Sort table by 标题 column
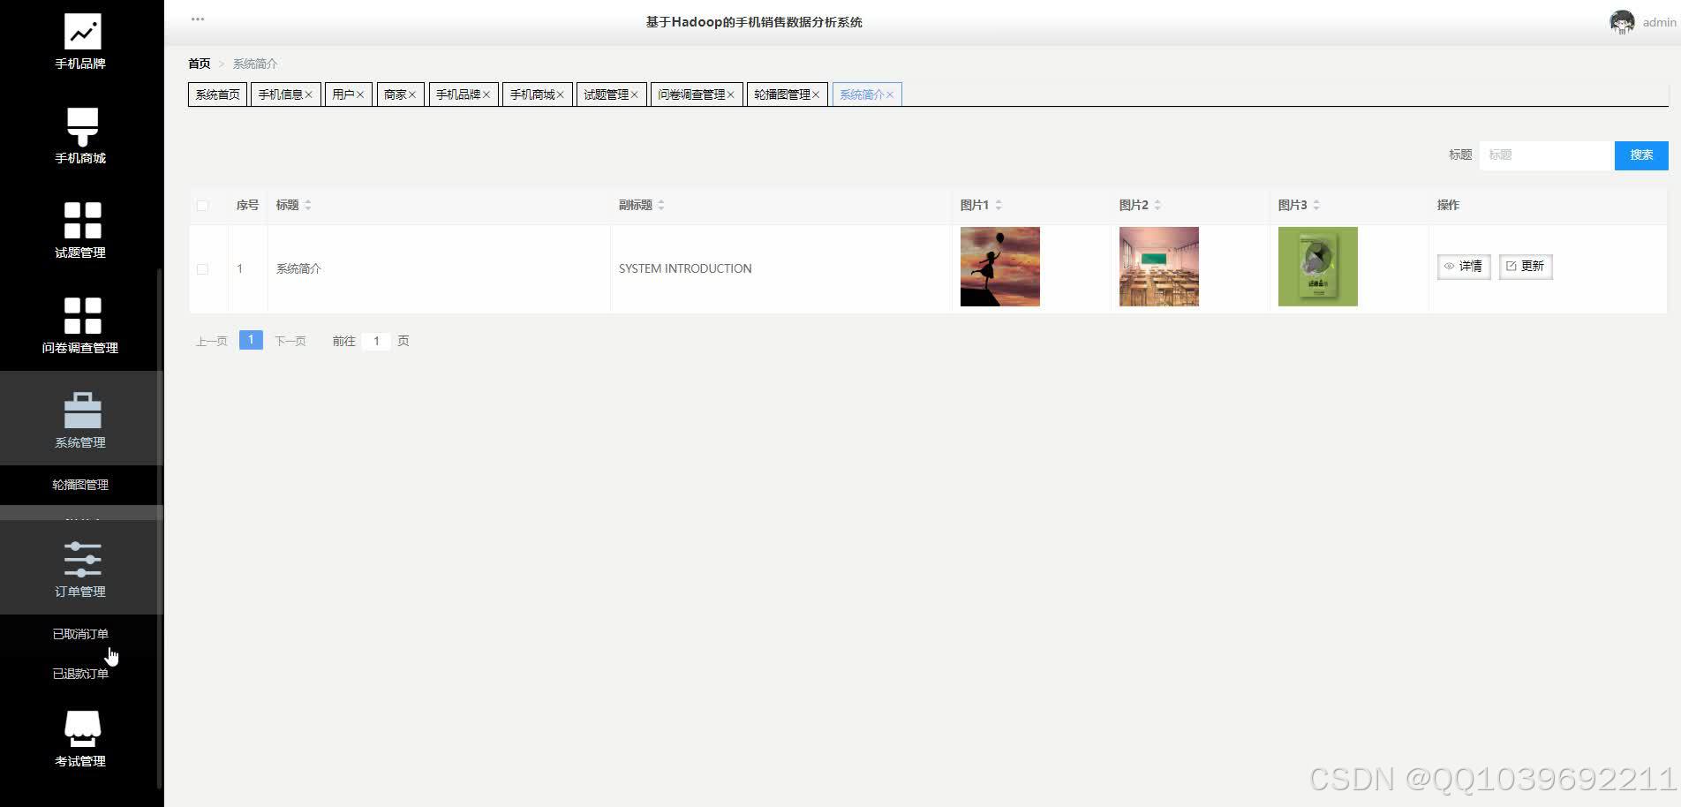The height and width of the screenshot is (807, 1681). (308, 205)
